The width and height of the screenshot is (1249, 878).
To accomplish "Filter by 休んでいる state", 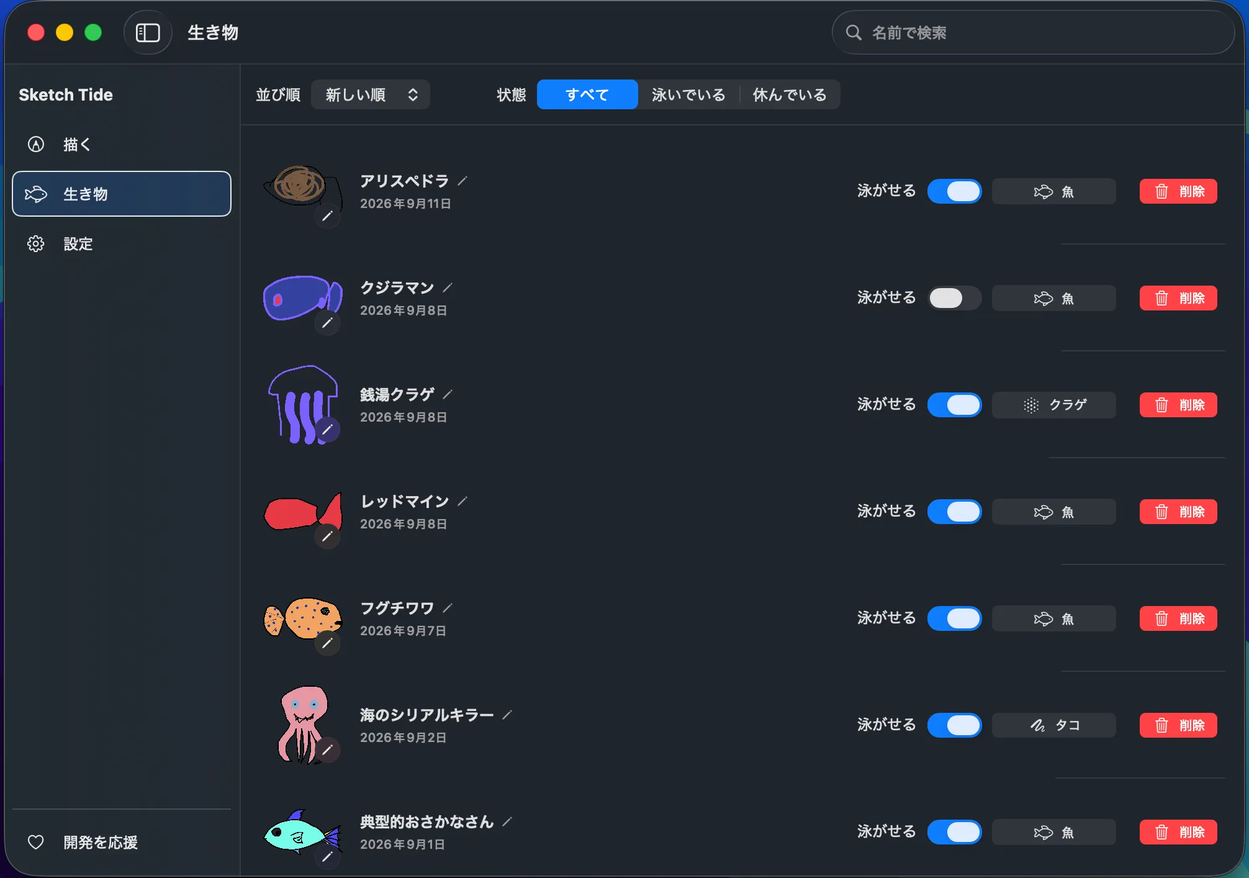I will 790,95.
